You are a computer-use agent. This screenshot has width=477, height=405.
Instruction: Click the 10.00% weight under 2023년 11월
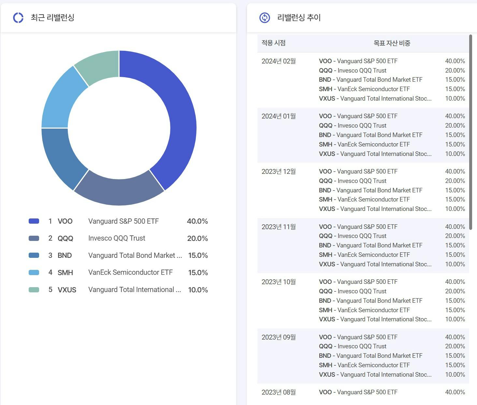coord(455,264)
